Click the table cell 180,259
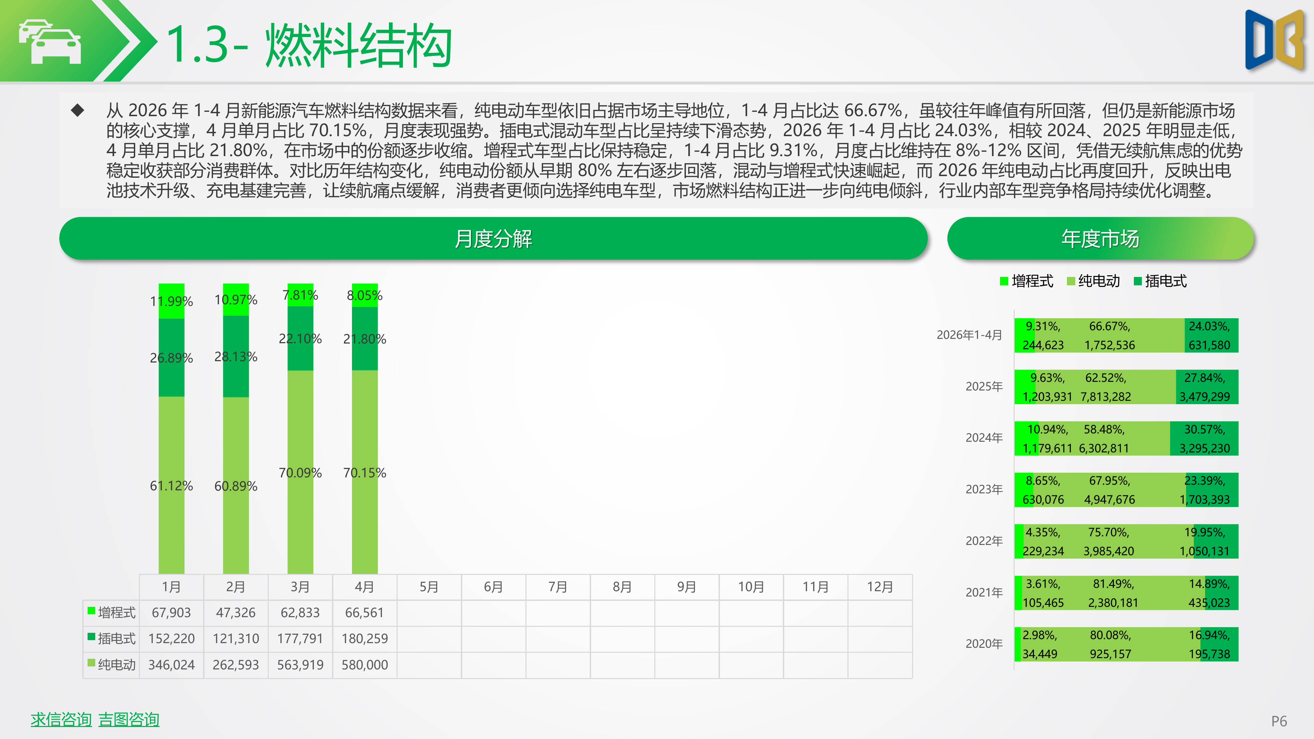 coord(365,638)
